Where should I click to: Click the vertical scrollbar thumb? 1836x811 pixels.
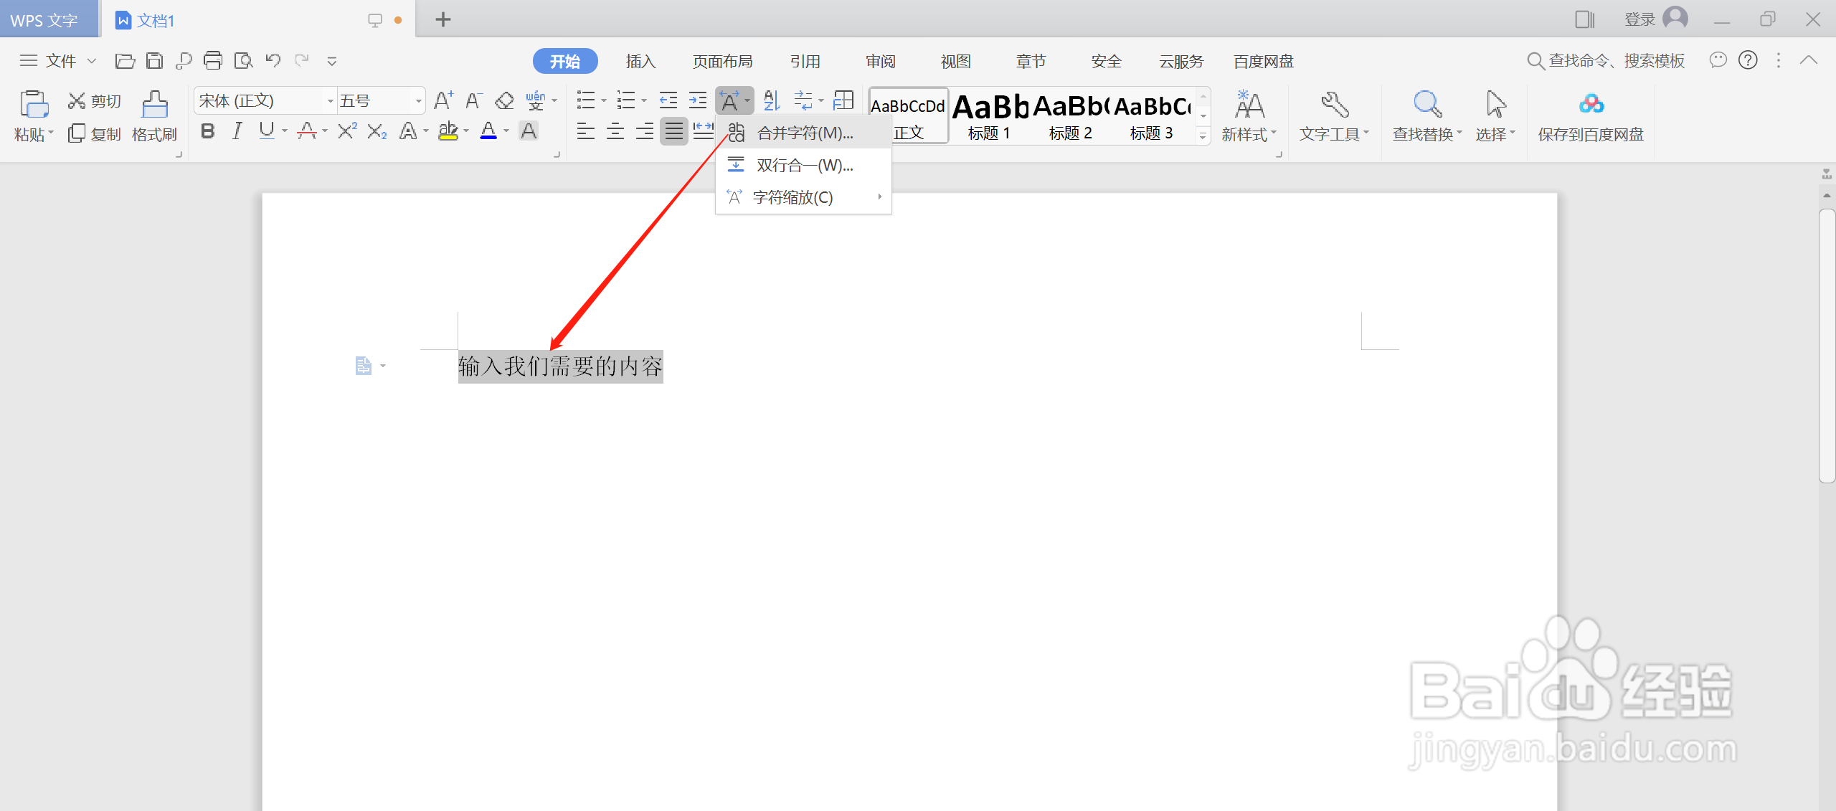[x=1827, y=344]
